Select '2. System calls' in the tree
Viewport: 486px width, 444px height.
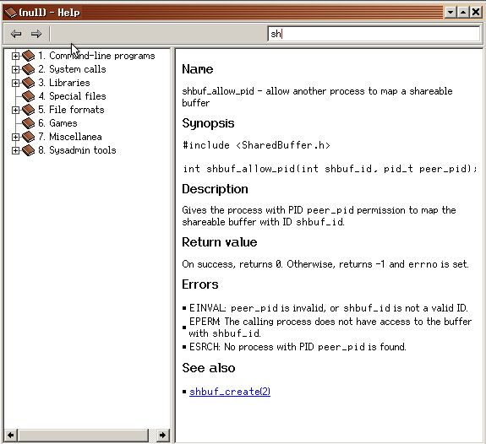point(72,69)
